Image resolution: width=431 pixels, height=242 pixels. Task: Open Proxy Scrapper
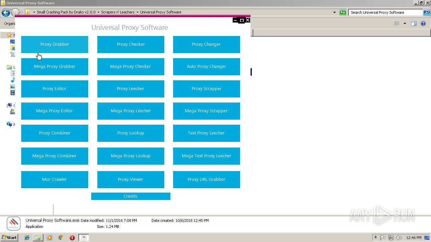coord(206,89)
